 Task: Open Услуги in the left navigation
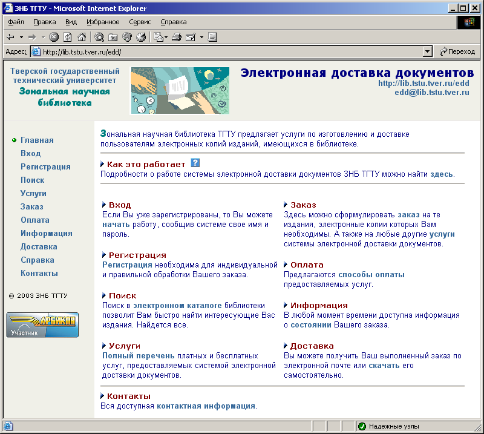click(33, 193)
